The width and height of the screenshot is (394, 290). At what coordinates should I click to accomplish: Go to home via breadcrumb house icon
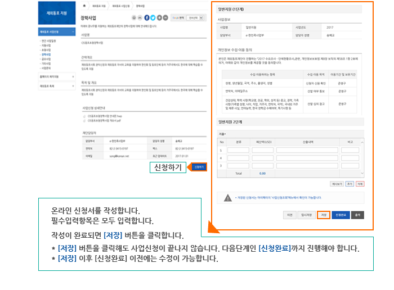coord(84,6)
